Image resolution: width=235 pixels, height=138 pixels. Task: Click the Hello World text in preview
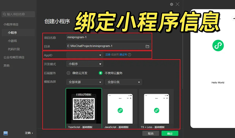[x=218, y=83]
